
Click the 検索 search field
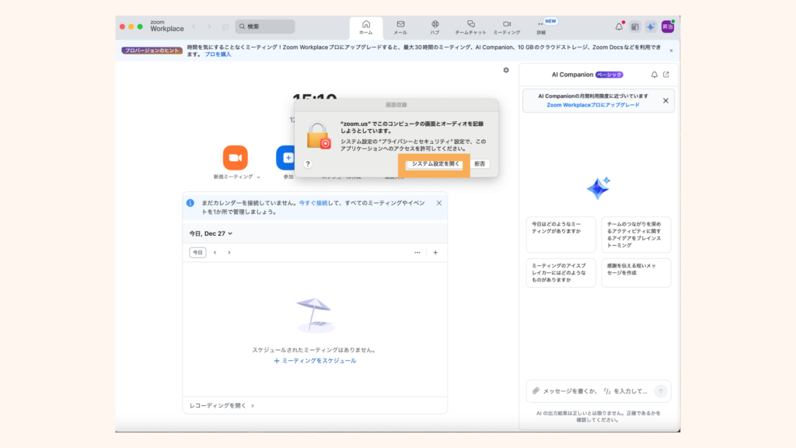pyautogui.click(x=264, y=26)
